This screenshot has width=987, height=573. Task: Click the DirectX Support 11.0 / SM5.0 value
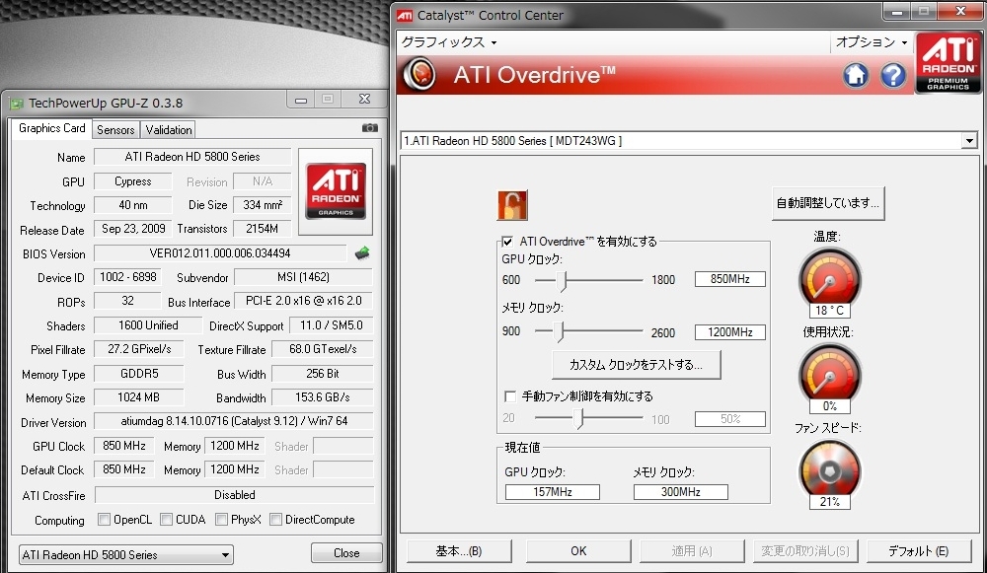pos(331,325)
